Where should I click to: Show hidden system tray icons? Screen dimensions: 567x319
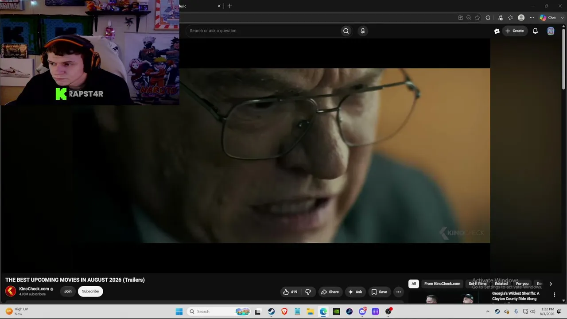[x=488, y=311]
